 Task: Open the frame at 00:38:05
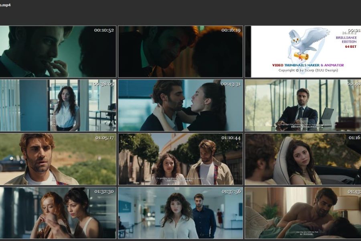(x=58, y=105)
